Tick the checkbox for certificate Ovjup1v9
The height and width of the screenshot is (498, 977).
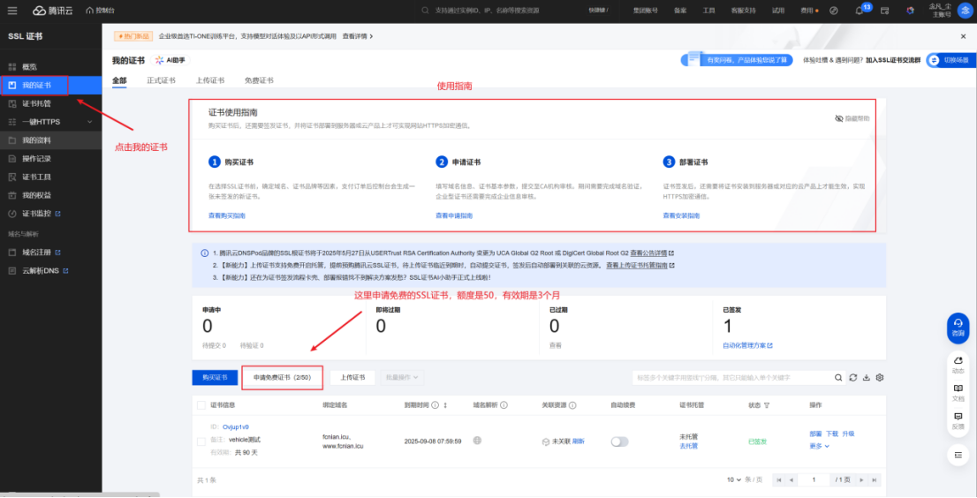pos(201,441)
